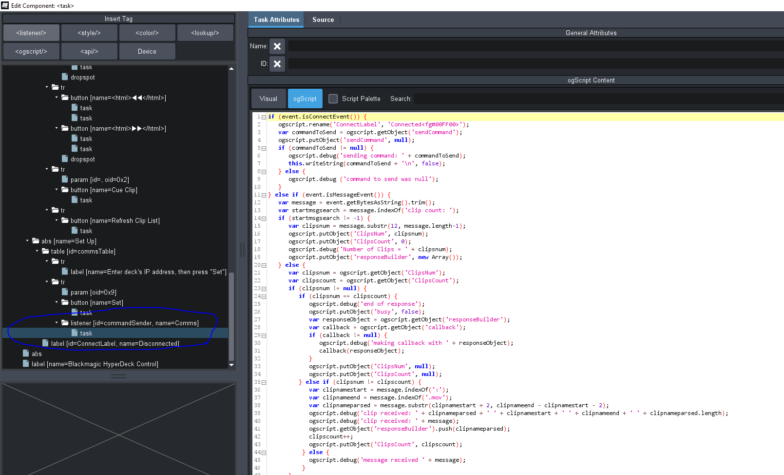Viewport: 784px width, 475px height.
Task: Click folder icon of abs Set Up node
Action: click(x=36, y=241)
